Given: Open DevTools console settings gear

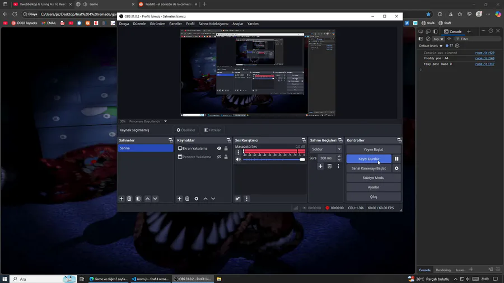Looking at the screenshot, I should point(458,45).
